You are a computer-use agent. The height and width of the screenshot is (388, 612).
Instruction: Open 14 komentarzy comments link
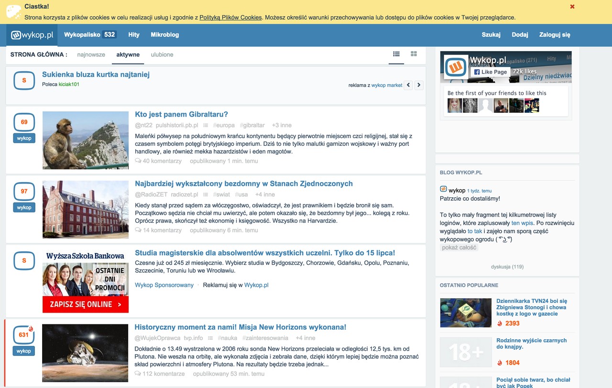[x=158, y=230]
